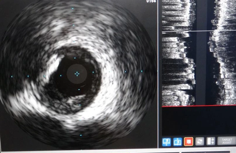
Task: Click the bright white plaque left of lumen
Action: (x=54, y=66)
